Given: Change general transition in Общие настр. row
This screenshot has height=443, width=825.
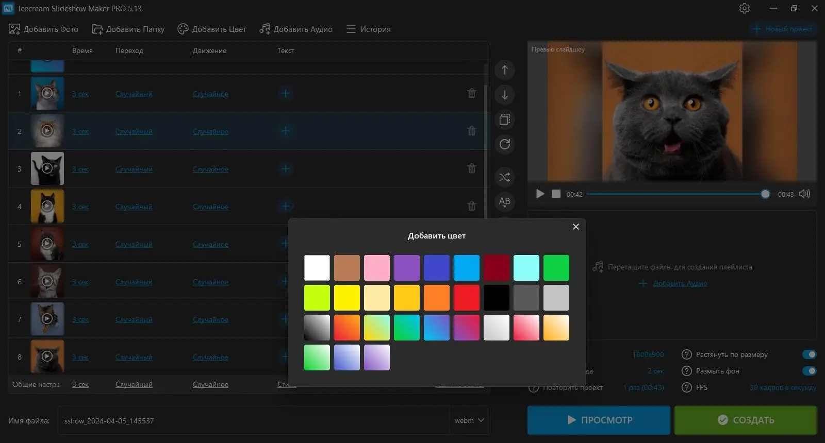Looking at the screenshot, I should click(134, 384).
